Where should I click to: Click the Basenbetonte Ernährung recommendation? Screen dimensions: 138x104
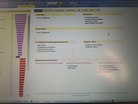click(108, 68)
